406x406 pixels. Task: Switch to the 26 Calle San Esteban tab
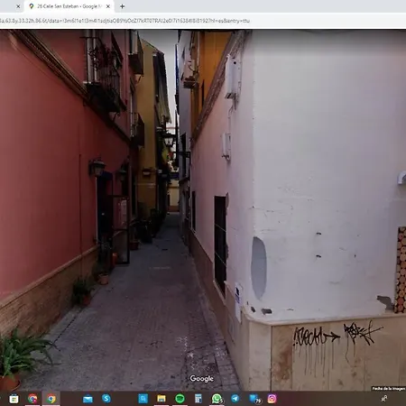[x=68, y=6]
